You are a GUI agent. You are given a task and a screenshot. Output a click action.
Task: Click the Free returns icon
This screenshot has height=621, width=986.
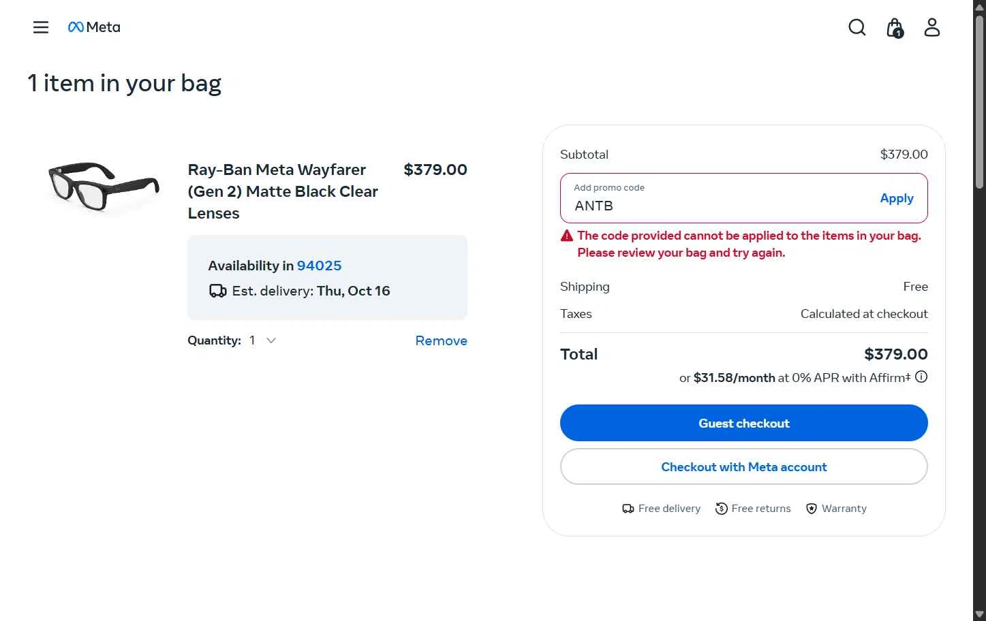point(721,509)
